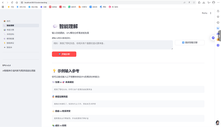221x127 pixels.
Task: Click the Deploy button
Action: 205,13
